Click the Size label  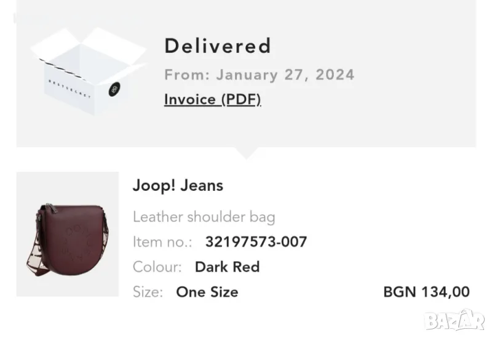pos(148,292)
